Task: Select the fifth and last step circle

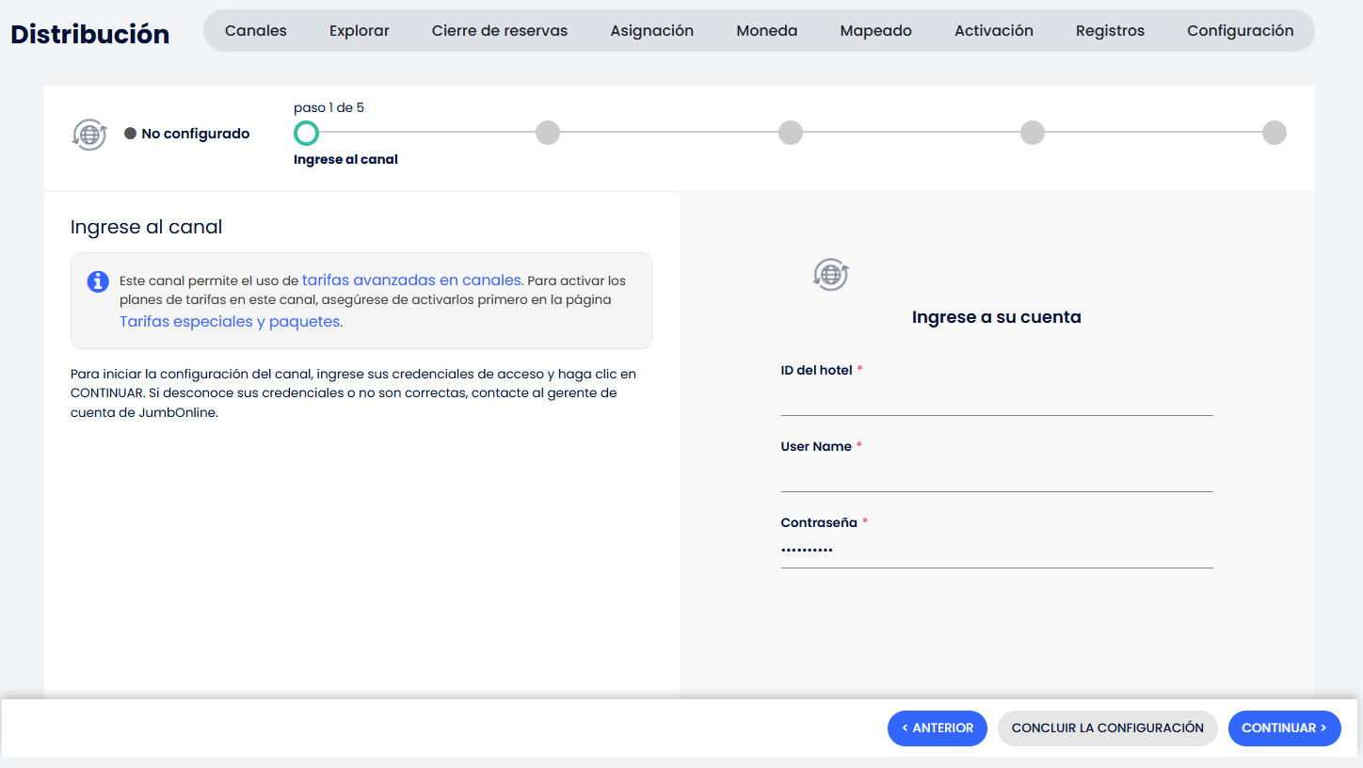Action: [1275, 133]
